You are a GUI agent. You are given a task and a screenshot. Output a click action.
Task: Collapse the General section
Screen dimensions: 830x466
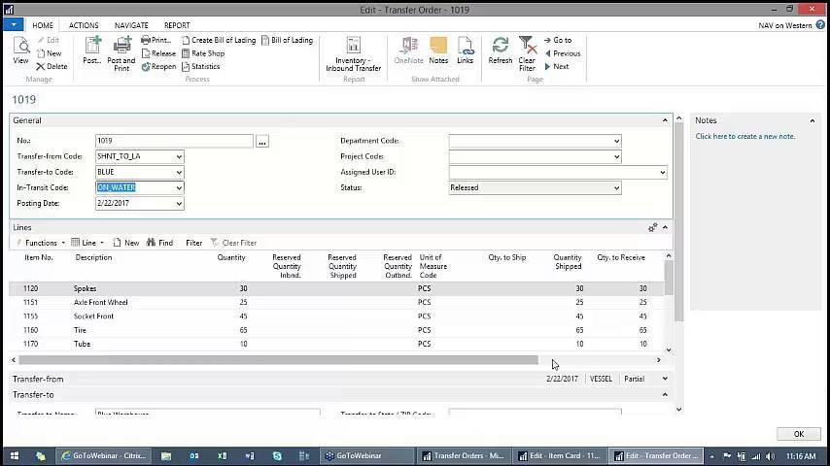[x=665, y=120]
